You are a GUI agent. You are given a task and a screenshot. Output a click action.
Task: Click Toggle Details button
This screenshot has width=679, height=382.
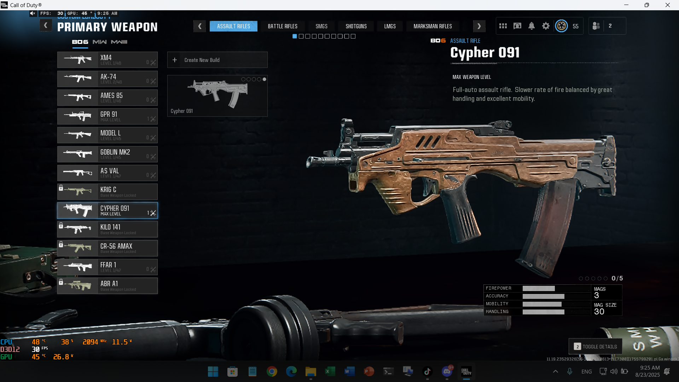point(596,346)
